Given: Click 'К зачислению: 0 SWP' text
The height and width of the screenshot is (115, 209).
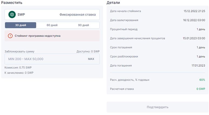Looking at the screenshot, I should (19, 73).
